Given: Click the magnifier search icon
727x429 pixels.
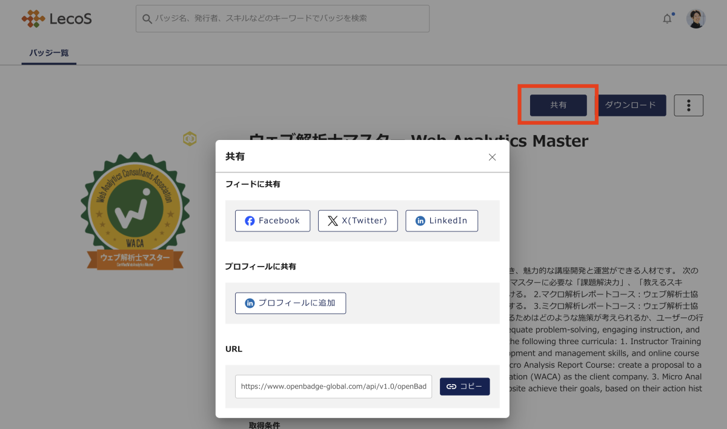Looking at the screenshot, I should (x=147, y=19).
